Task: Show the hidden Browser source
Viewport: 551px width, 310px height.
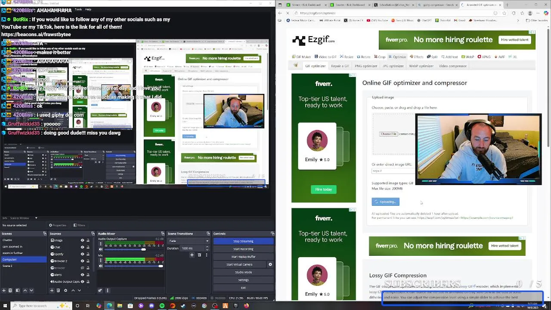Action: point(82,268)
